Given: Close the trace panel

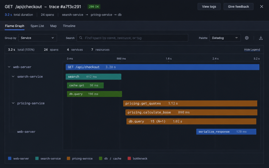Looking at the screenshot, I should 261,6.
